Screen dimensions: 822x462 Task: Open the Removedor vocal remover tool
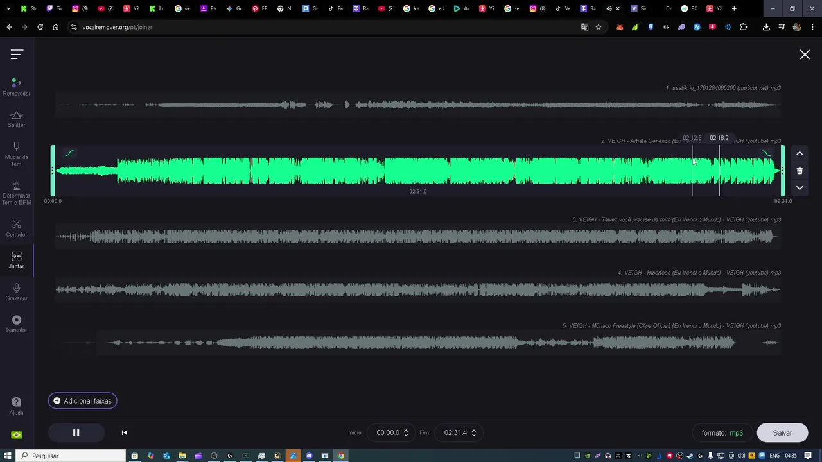(x=17, y=87)
